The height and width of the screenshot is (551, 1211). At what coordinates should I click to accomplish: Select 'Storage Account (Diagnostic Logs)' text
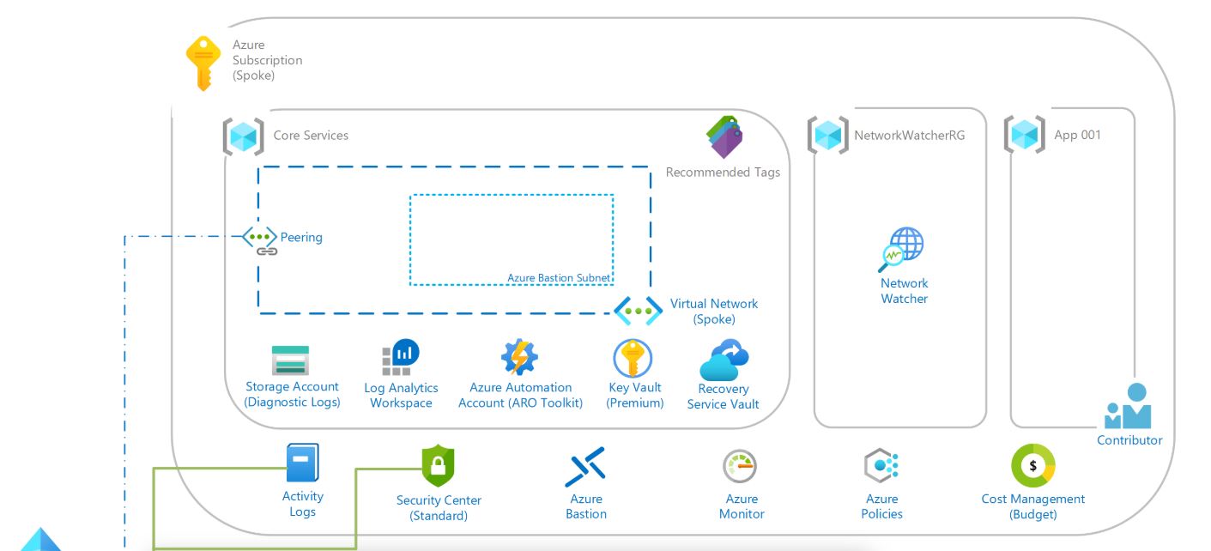[x=292, y=394]
